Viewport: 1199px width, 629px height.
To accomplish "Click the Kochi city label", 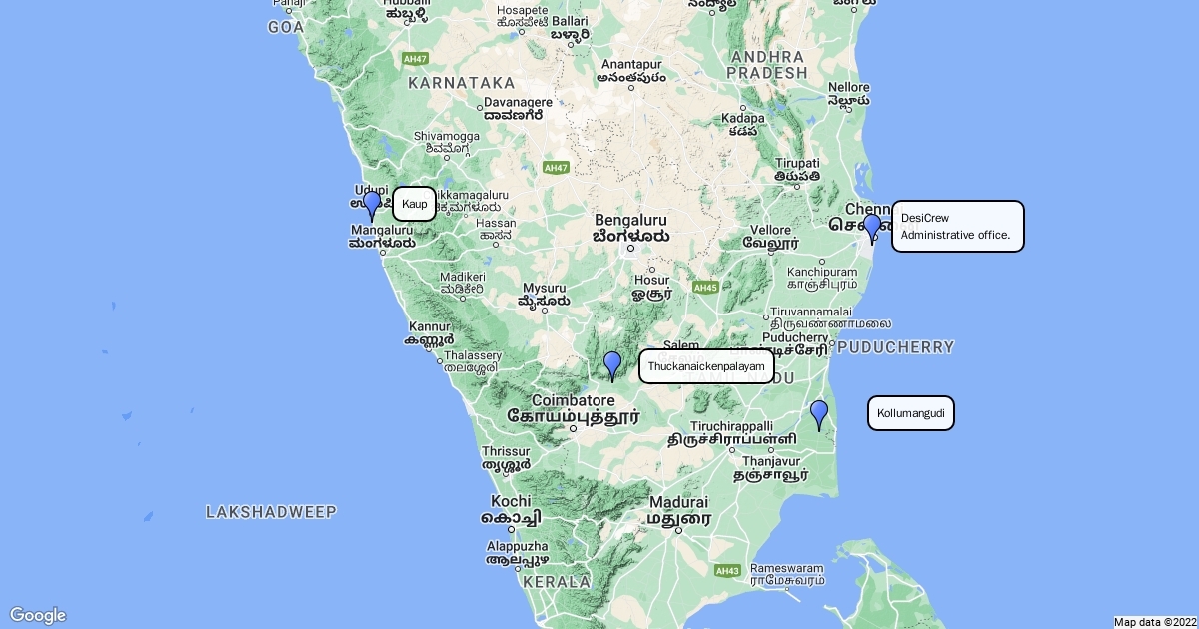I will [x=511, y=501].
